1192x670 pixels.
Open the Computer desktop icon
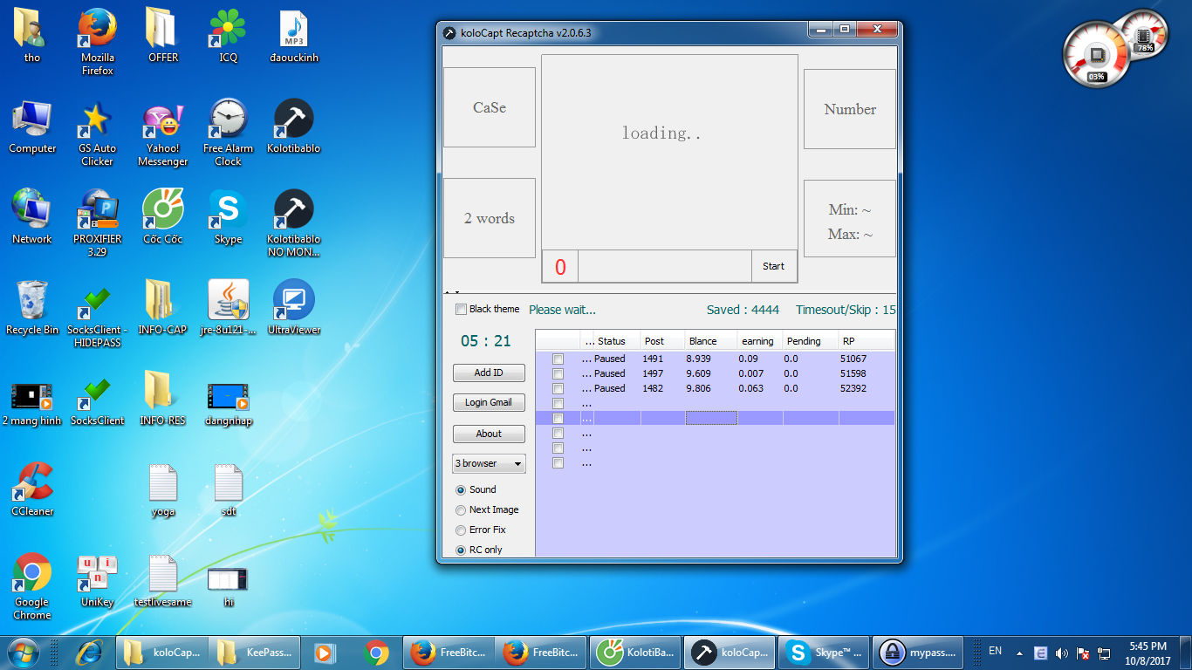[x=32, y=126]
